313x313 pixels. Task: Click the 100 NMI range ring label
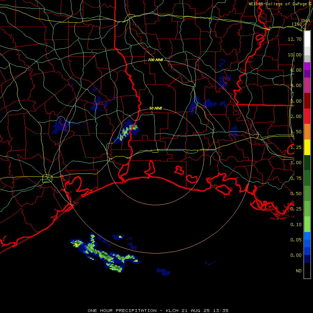point(155,60)
